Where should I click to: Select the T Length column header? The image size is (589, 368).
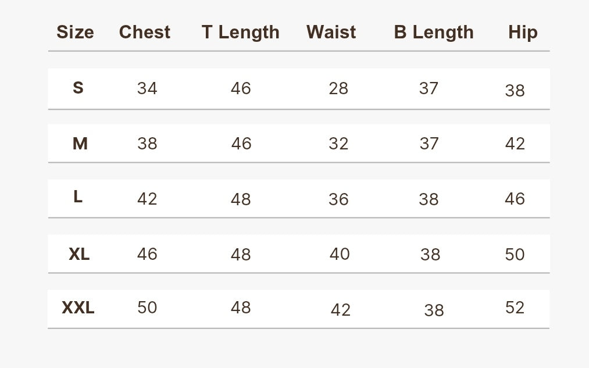[x=240, y=33]
